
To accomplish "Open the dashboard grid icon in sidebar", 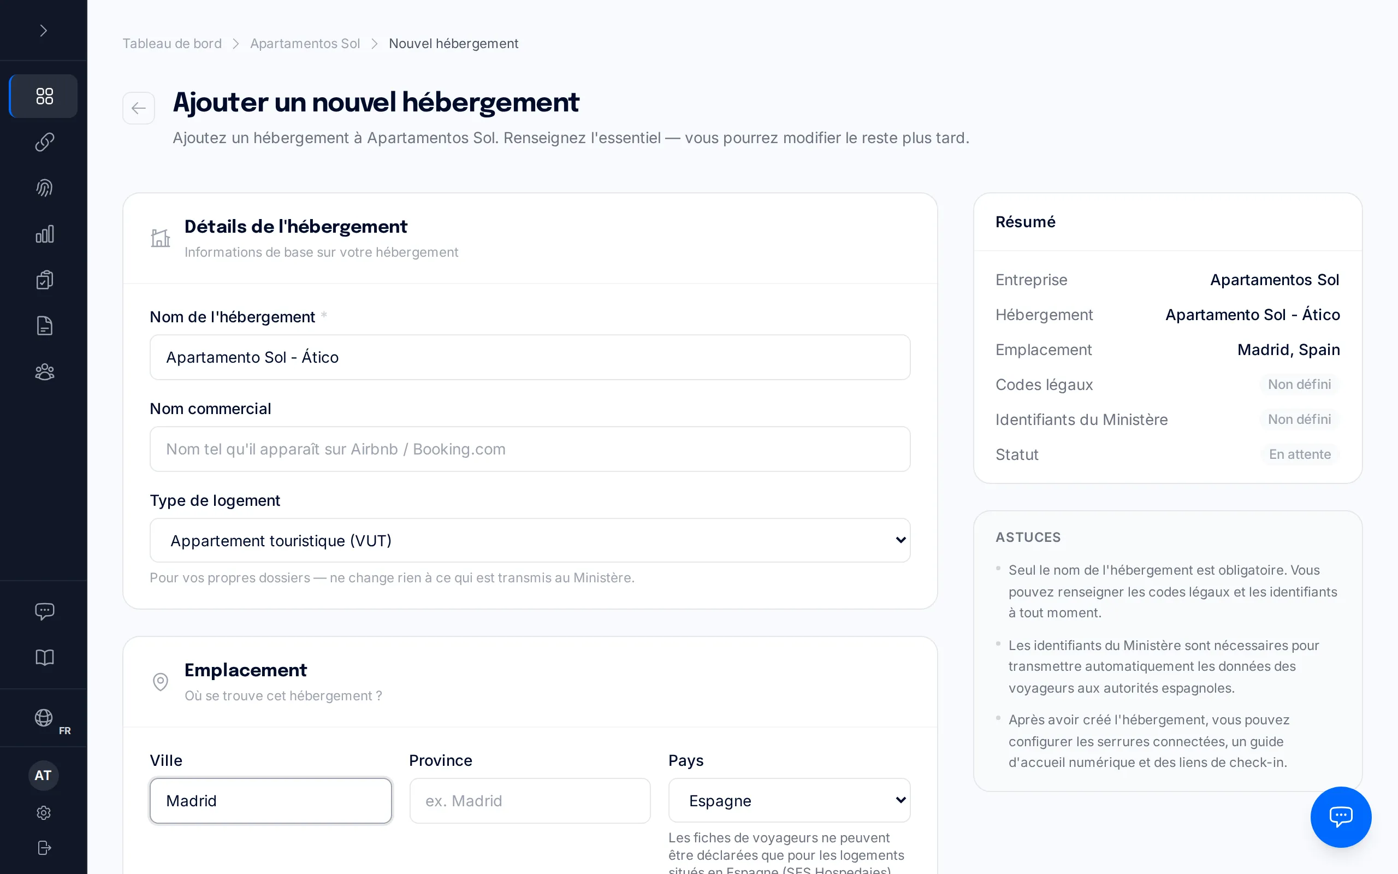I will (44, 96).
